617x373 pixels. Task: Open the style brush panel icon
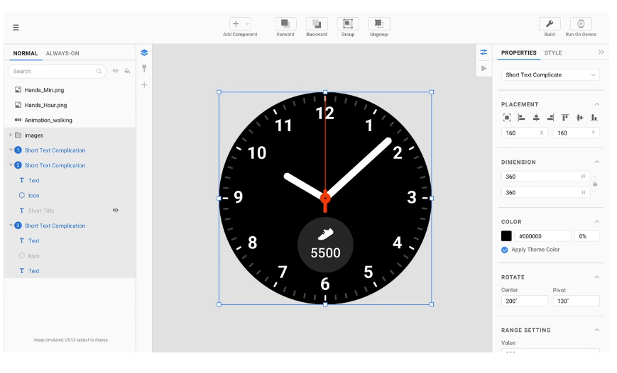point(144,69)
